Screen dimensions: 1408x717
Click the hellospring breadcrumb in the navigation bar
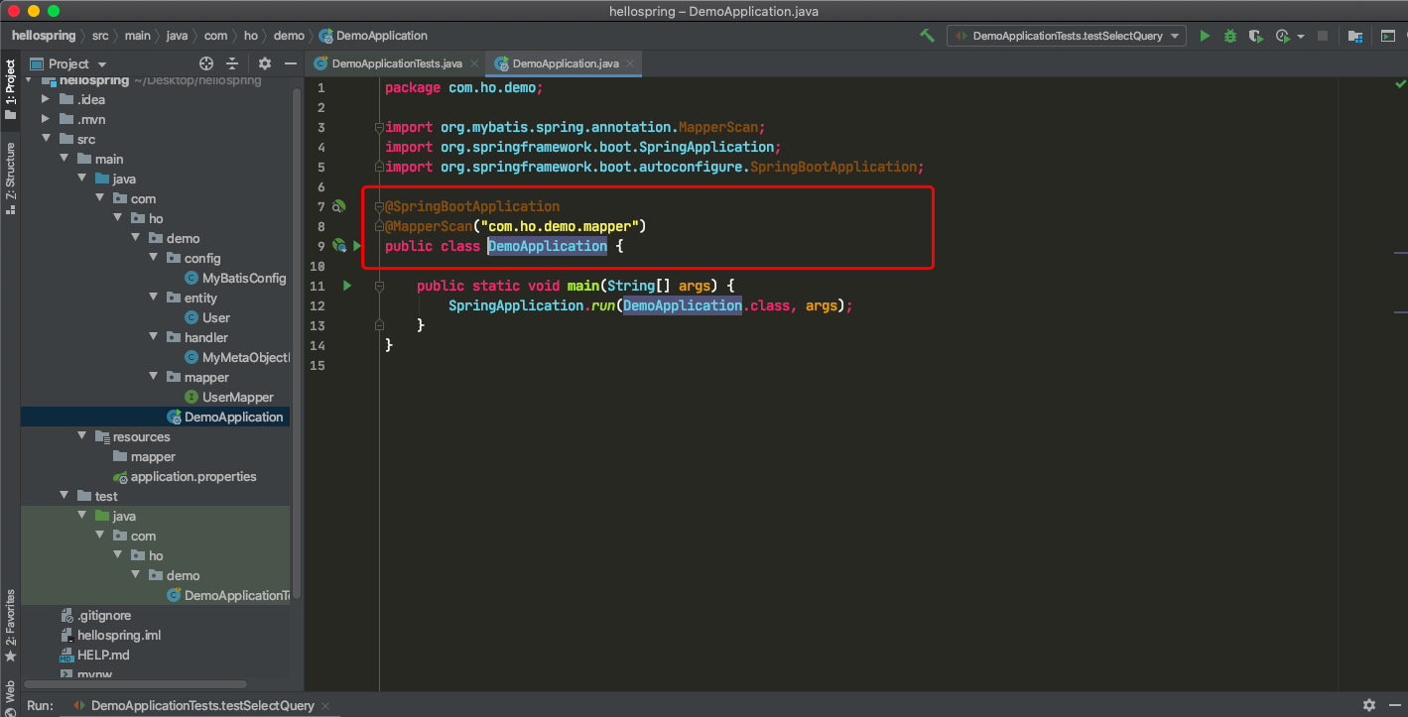coord(44,36)
